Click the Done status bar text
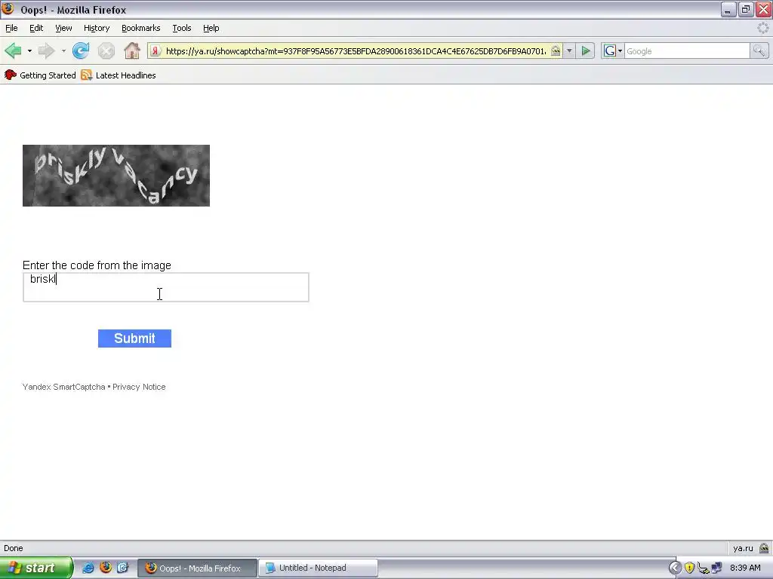 coord(14,548)
